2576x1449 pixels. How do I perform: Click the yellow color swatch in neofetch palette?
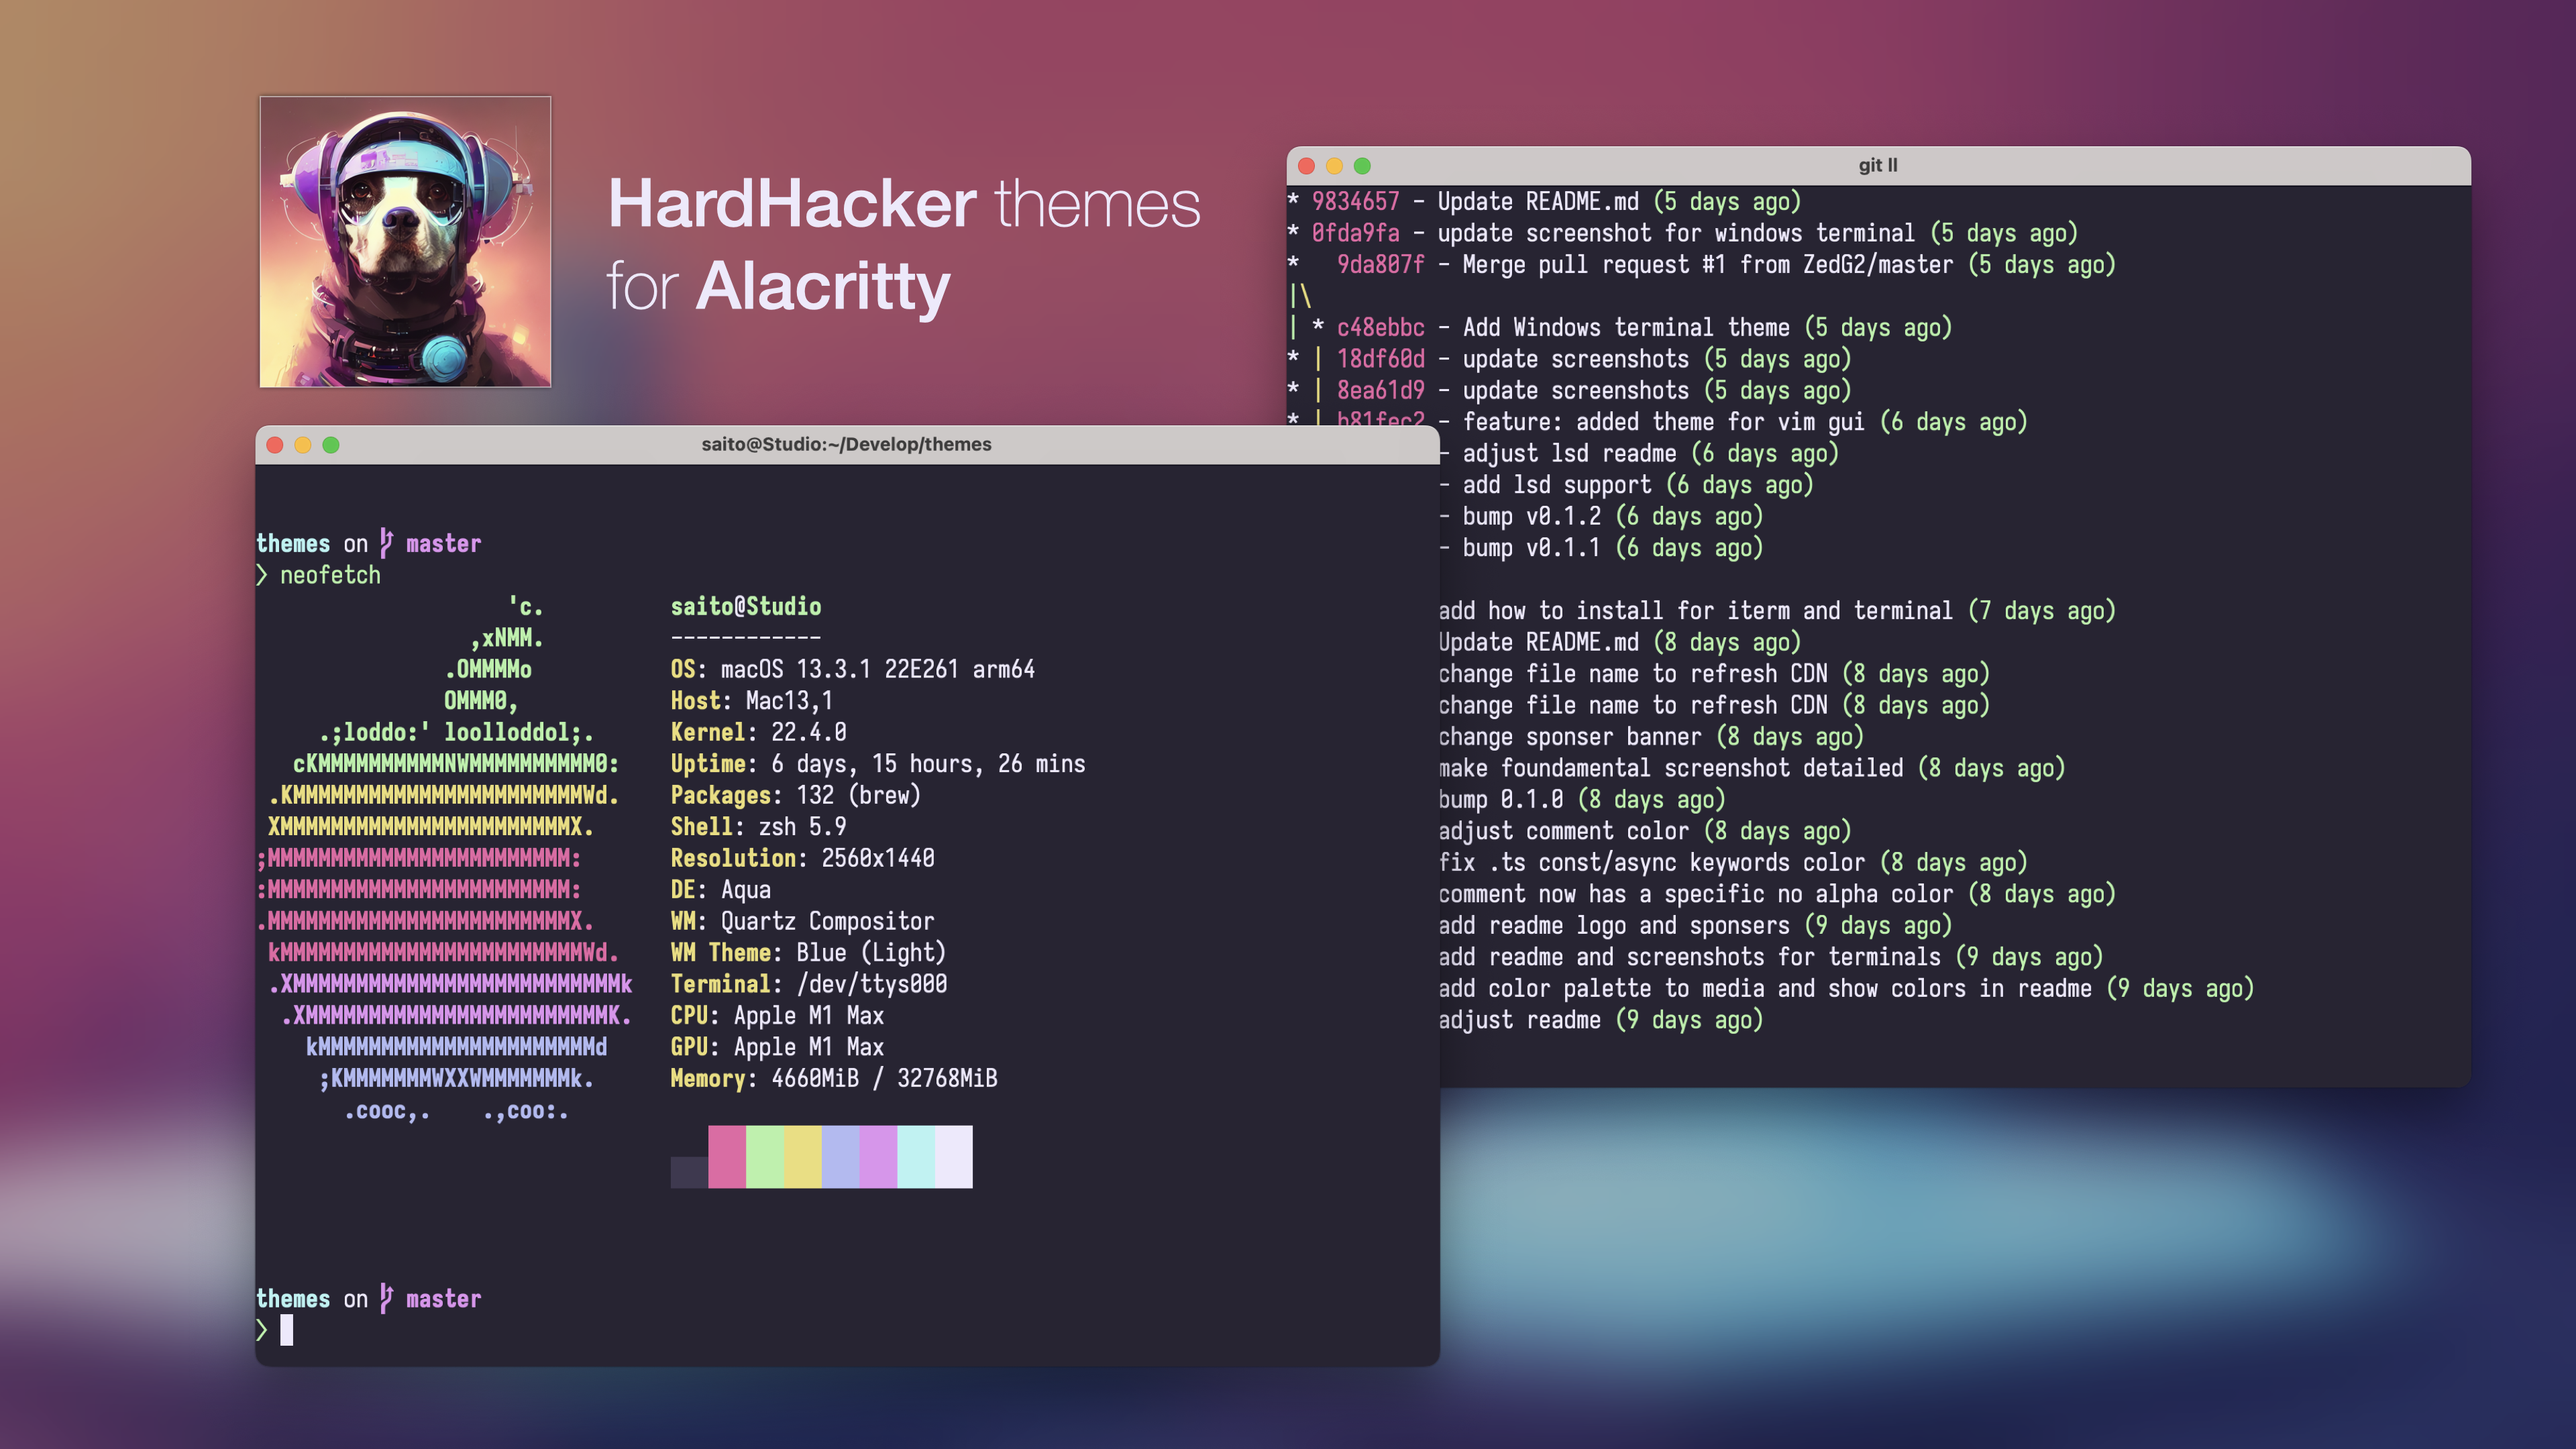coord(802,1156)
